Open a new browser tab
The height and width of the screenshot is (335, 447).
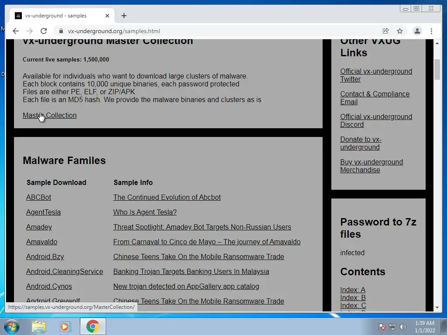[124, 16]
